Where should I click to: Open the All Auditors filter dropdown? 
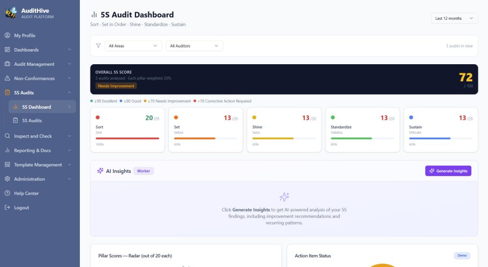(x=194, y=45)
